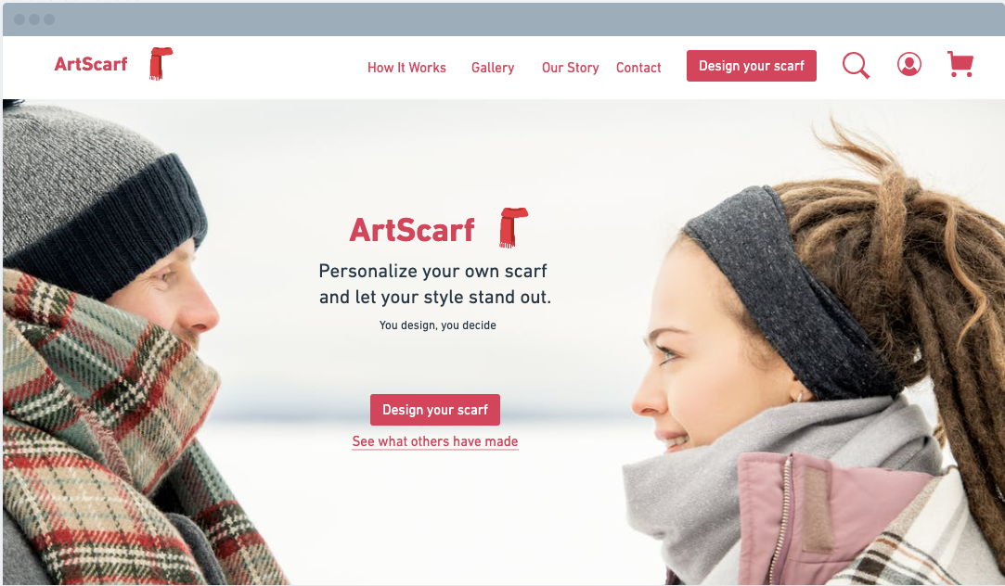1005x586 pixels.
Task: Click the red scarf icon beside hero title
Action: click(x=513, y=227)
